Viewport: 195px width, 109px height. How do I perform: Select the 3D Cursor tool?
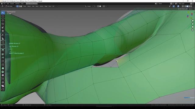[3, 16]
